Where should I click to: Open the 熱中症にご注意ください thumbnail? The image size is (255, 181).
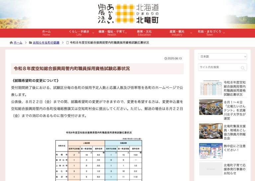click(x=211, y=151)
